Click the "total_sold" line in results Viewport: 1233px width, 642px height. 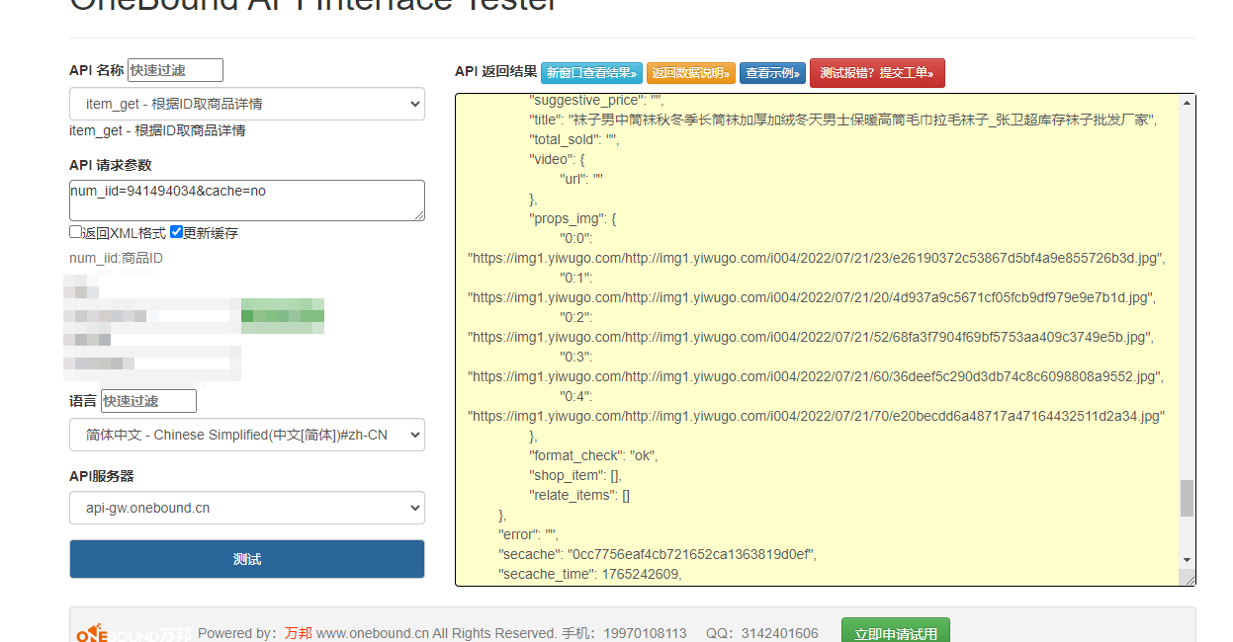(x=573, y=139)
